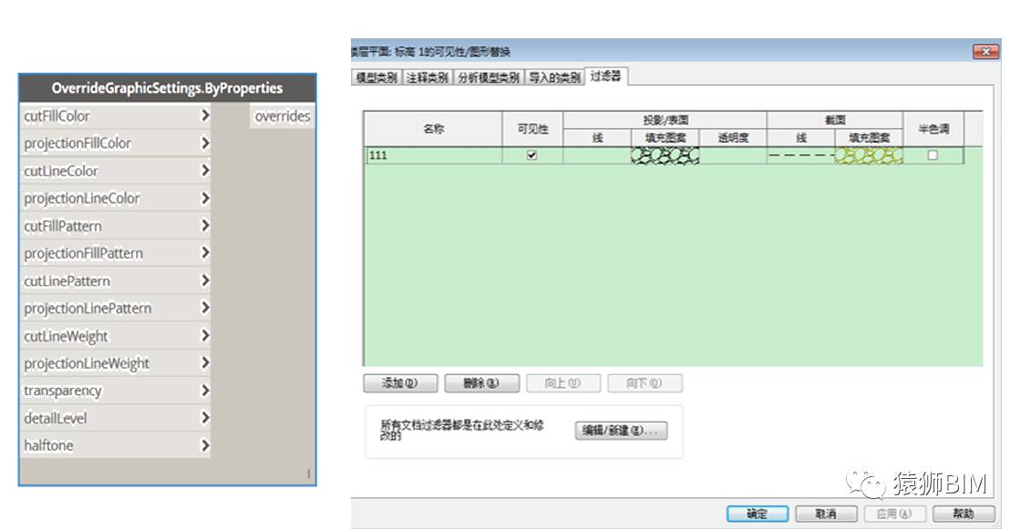Image resolution: width=1021 pixels, height=529 pixels.
Task: Click the projectionFillColor port label
Action: point(77,143)
